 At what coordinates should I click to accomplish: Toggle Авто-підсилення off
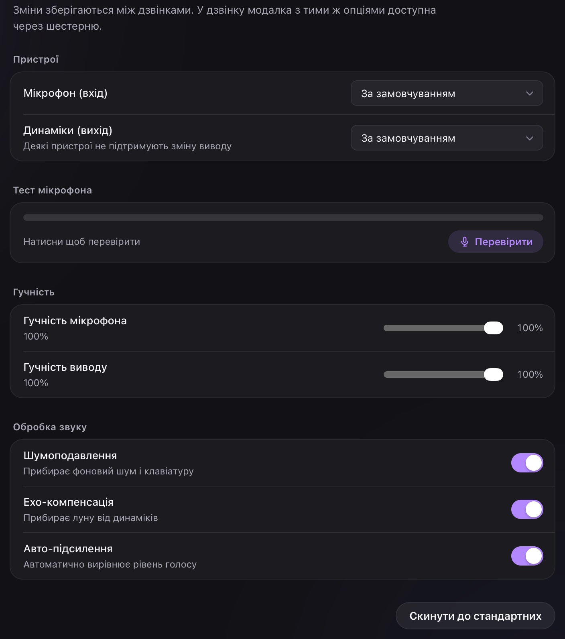tap(527, 556)
